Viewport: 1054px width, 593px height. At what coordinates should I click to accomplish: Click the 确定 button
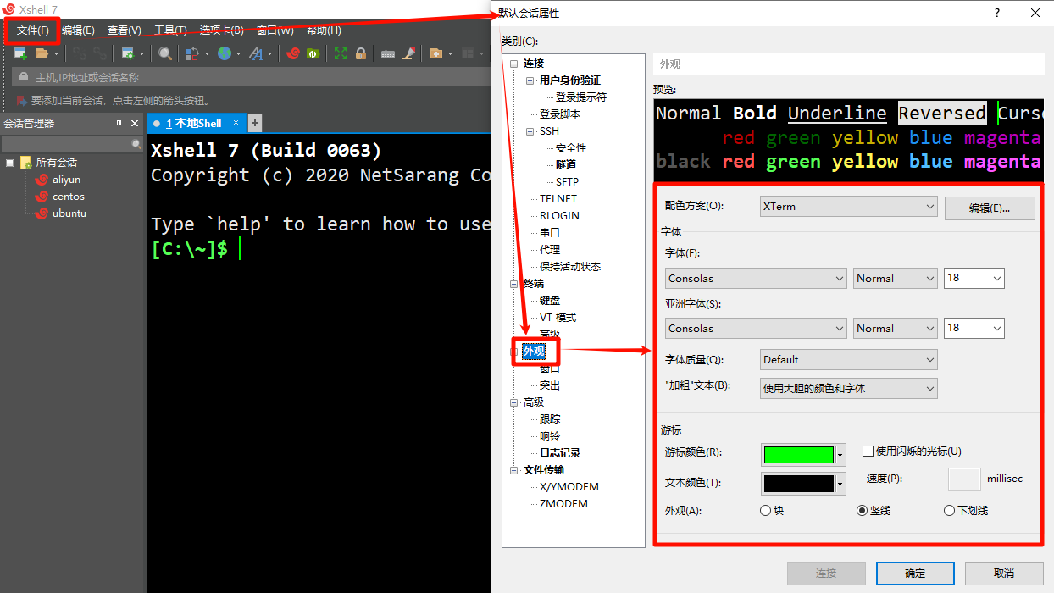[x=915, y=574]
